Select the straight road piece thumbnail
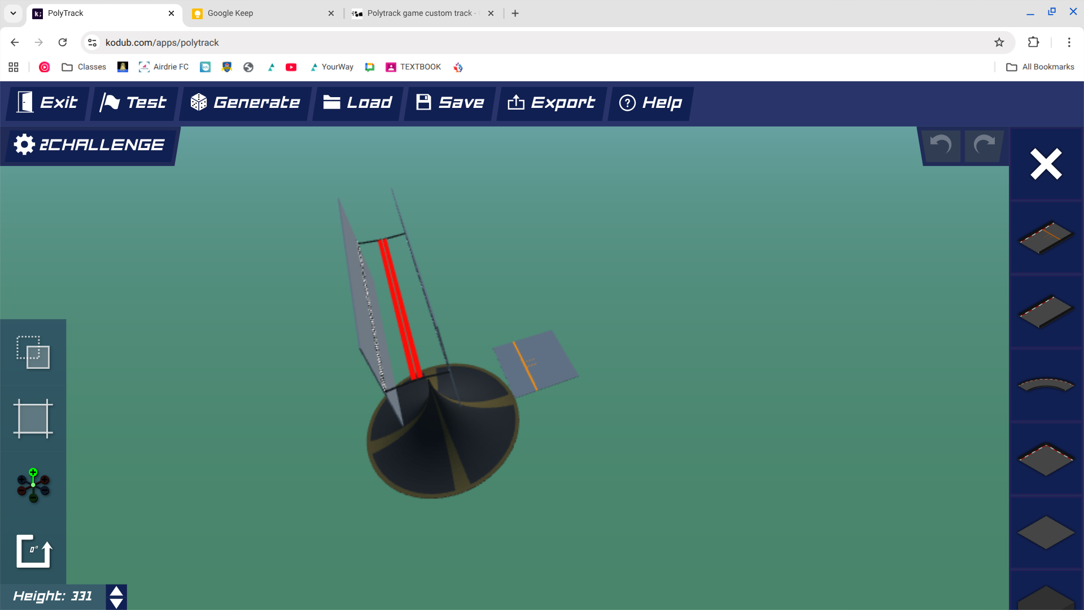Screen dimensions: 1084x610 [1046, 311]
